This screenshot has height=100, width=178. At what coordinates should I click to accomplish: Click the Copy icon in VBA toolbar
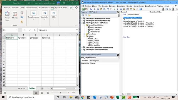98,9
